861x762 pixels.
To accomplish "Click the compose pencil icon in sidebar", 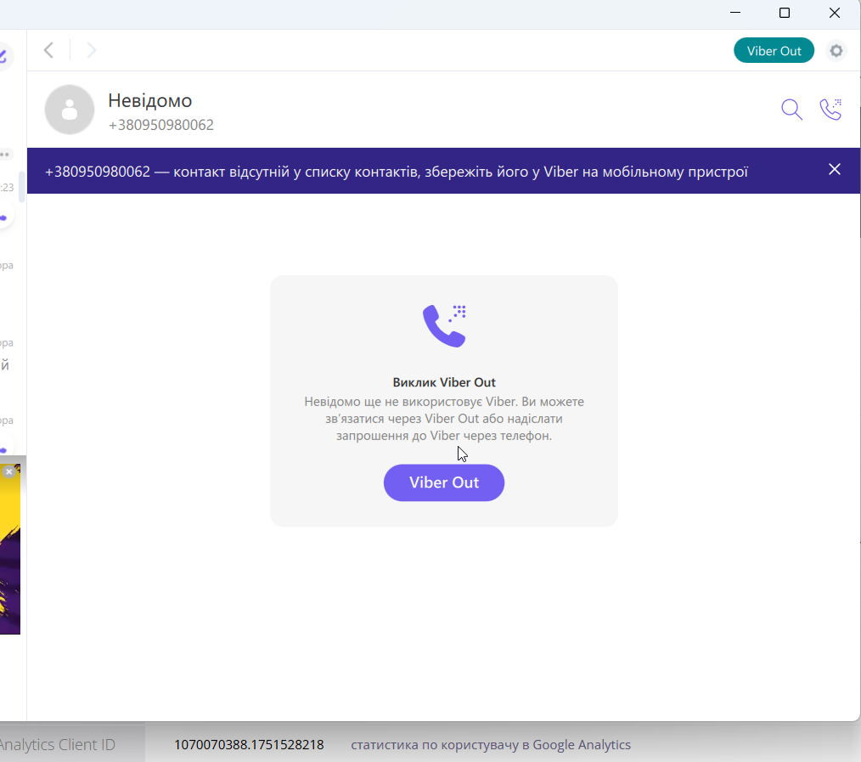I will pos(3,56).
